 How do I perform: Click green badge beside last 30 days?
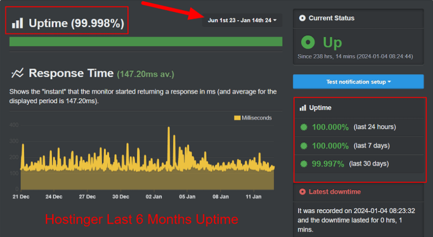304,164
